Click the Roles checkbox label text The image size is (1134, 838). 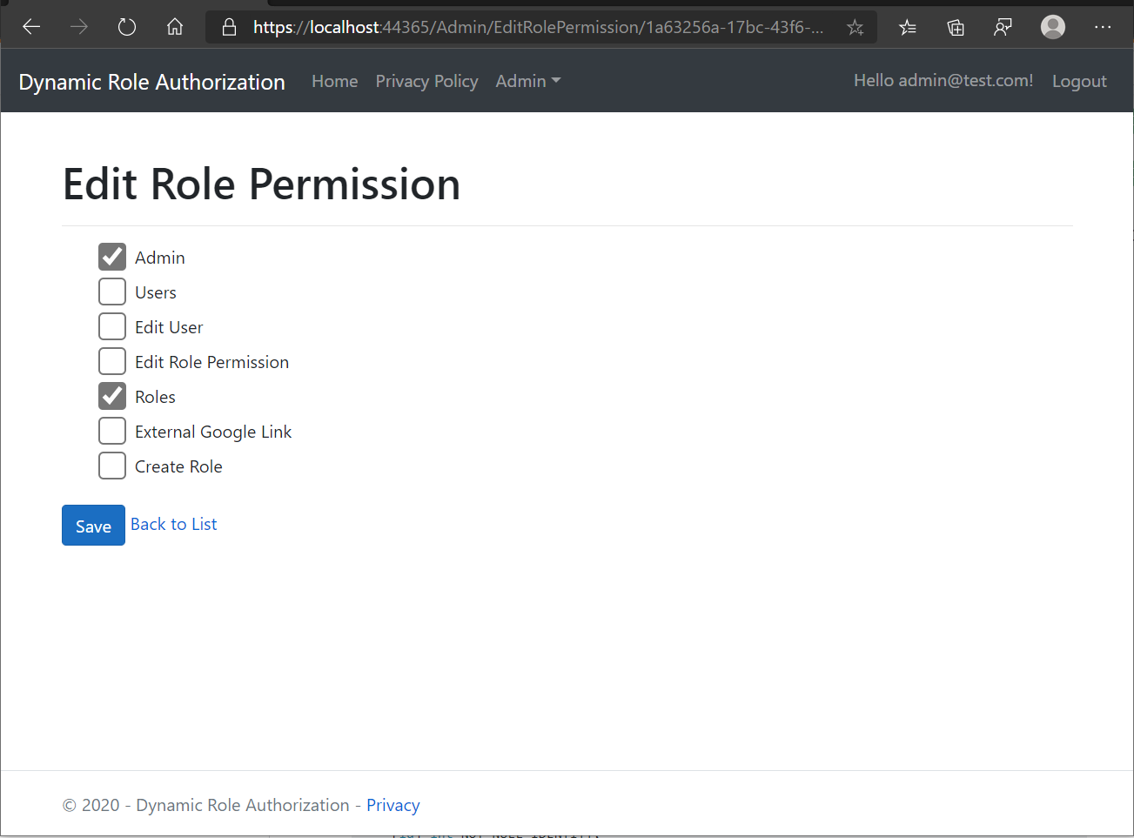(155, 397)
